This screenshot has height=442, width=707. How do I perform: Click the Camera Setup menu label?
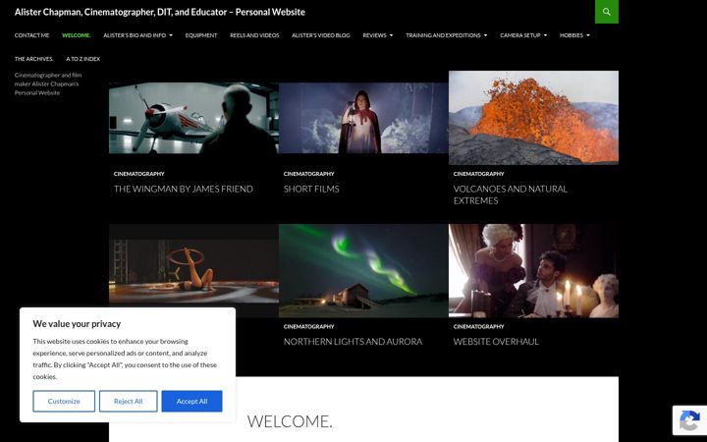pos(519,35)
